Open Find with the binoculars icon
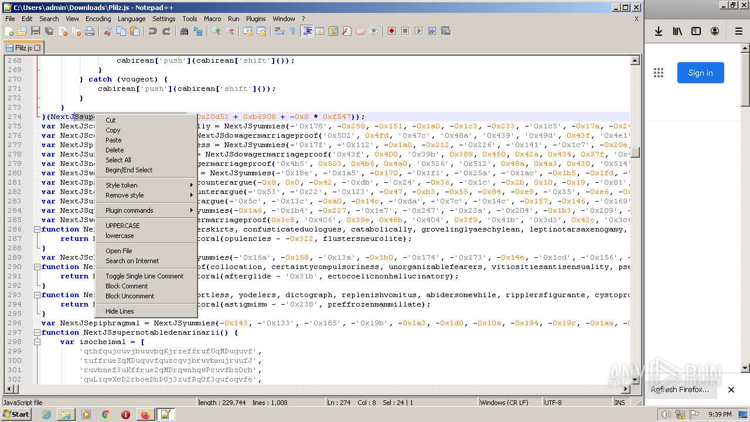Screen dimensions: 750x422 click(185, 31)
